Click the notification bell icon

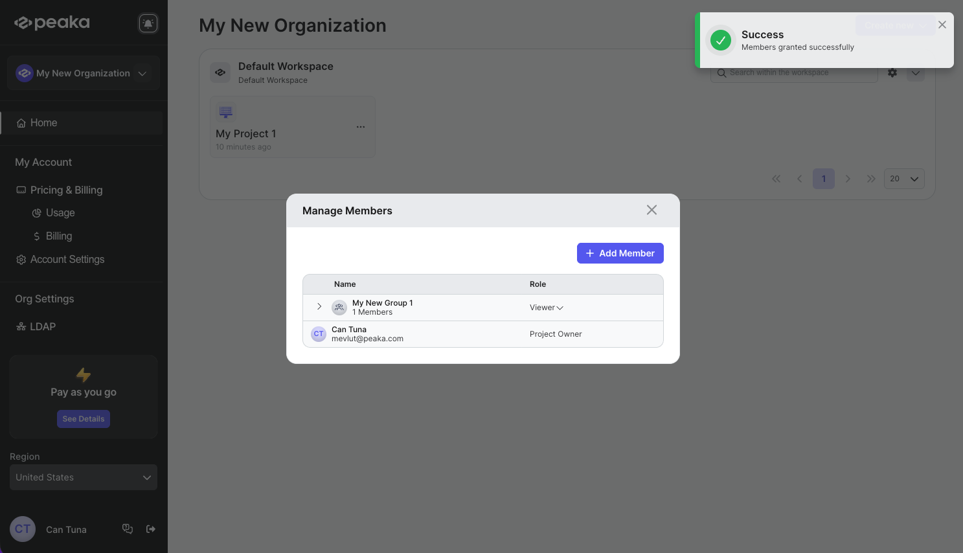pos(148,23)
